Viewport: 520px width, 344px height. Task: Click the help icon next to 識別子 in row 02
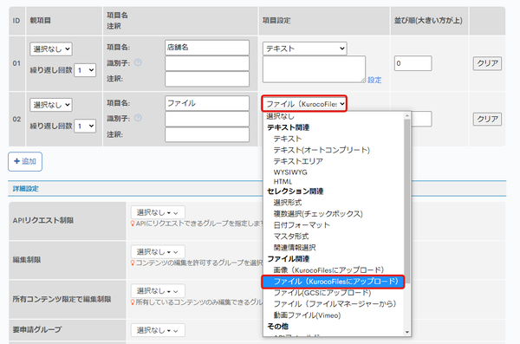coord(138,118)
